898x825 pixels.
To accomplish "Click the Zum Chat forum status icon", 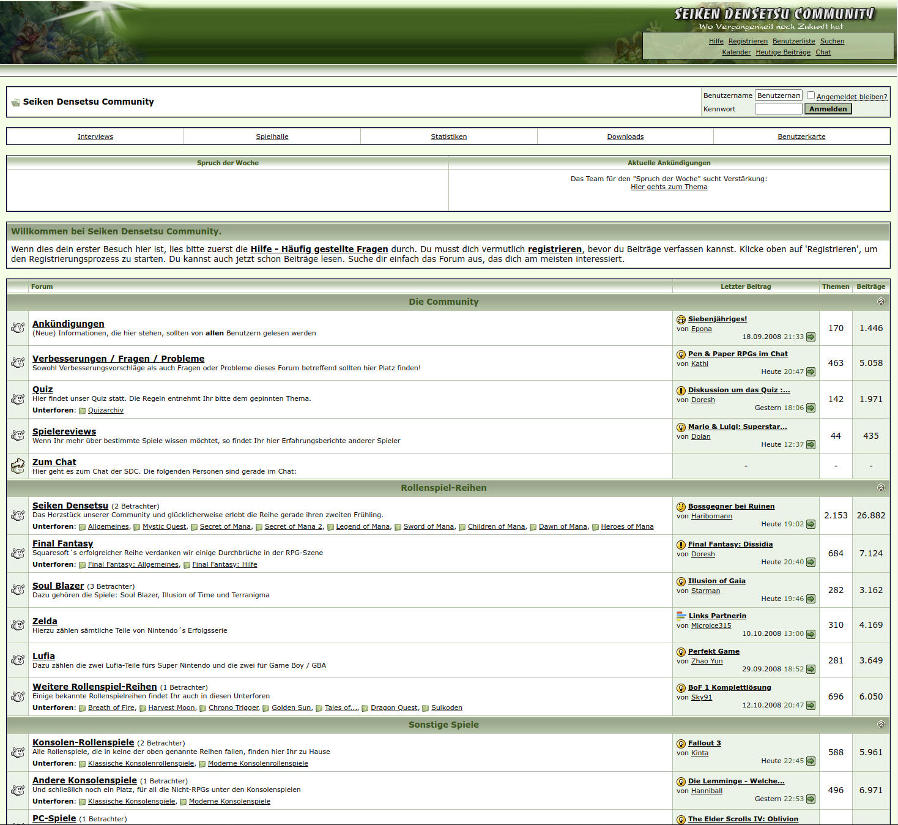I will pyautogui.click(x=18, y=466).
